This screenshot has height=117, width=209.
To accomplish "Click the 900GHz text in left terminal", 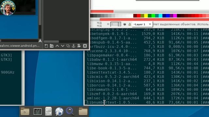I will 8,72.
